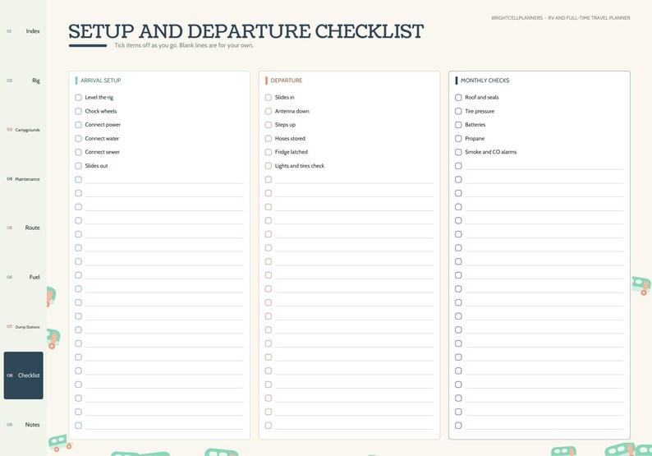Image resolution: width=652 pixels, height=456 pixels.
Task: Click the 'Tick items off as you go' subtitle
Action: click(x=184, y=45)
